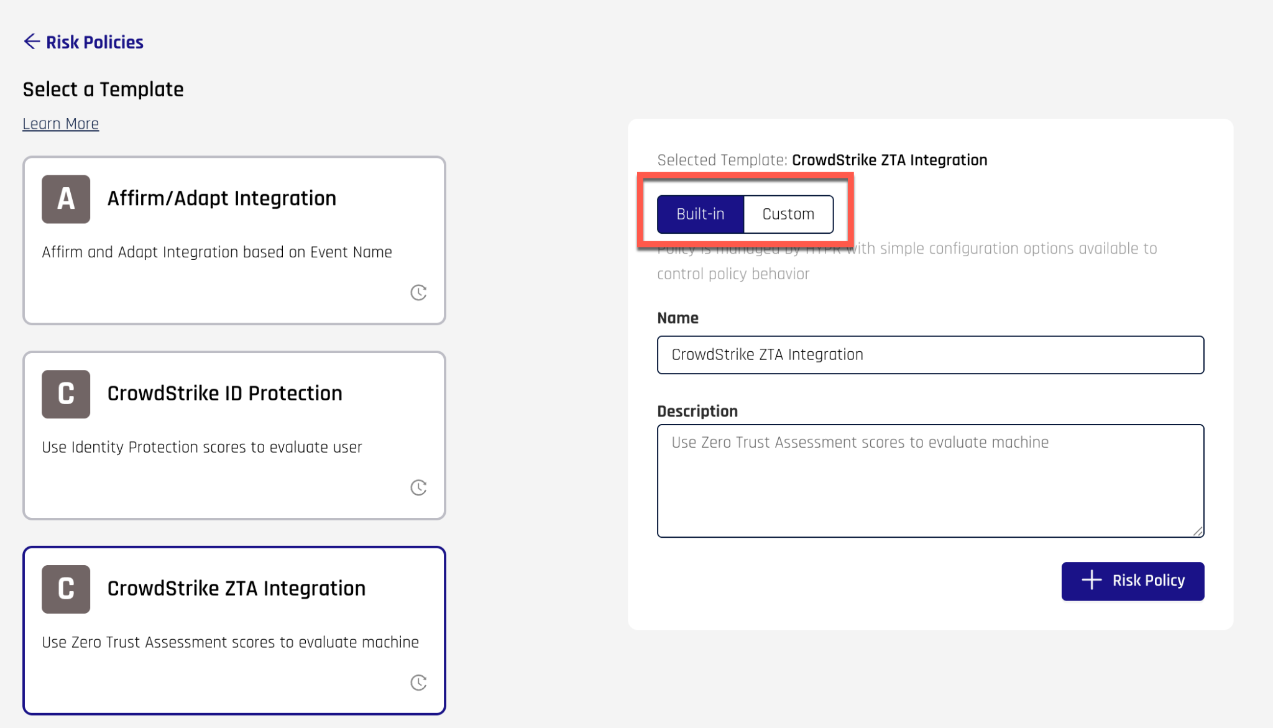The height and width of the screenshot is (728, 1273).
Task: Click inside the Name input field
Action: [x=929, y=354]
